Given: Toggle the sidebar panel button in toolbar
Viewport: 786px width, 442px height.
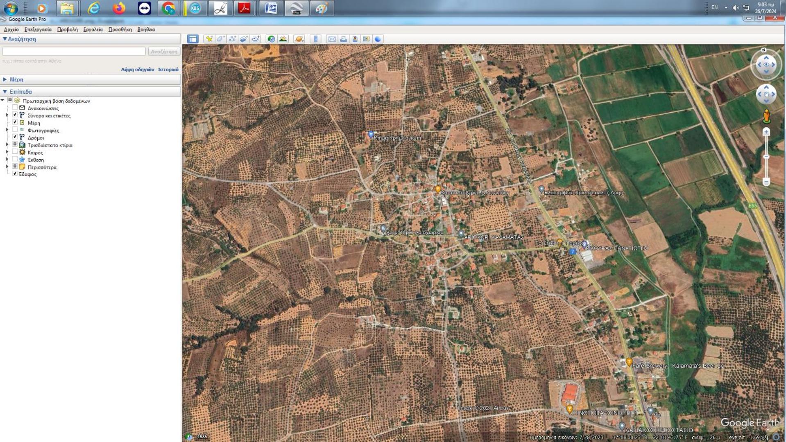Looking at the screenshot, I should [x=193, y=39].
